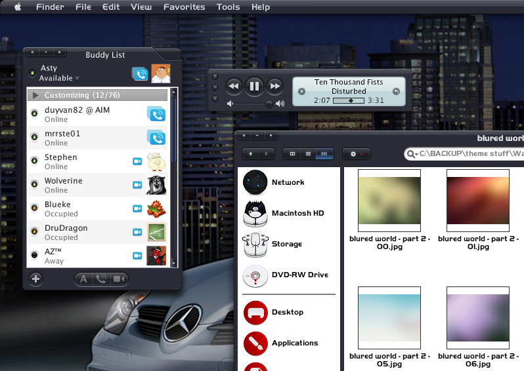Image resolution: width=524 pixels, height=371 pixels.
Task: Click the audio chat phone button
Action: tap(101, 279)
